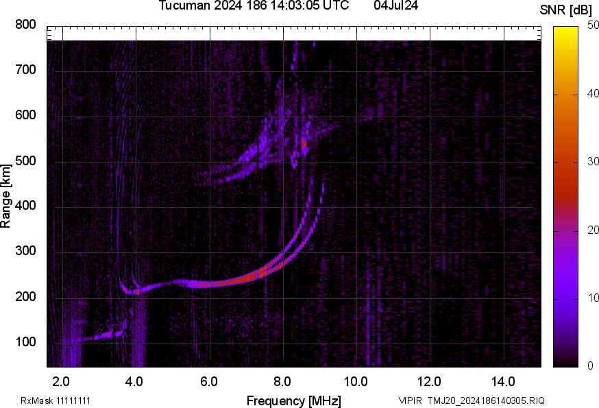The image size is (599, 408).
Task: Click the colorbar value '10'
Action: (593, 298)
